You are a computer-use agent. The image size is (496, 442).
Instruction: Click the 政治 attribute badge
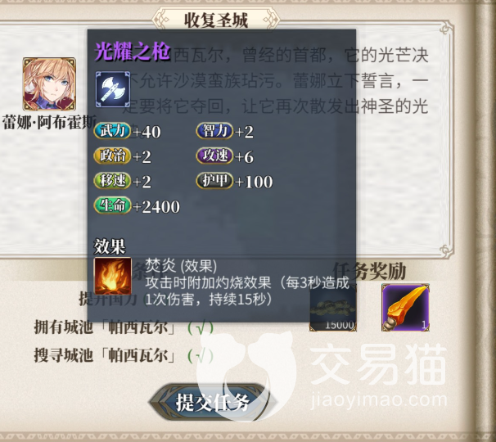[112, 156]
